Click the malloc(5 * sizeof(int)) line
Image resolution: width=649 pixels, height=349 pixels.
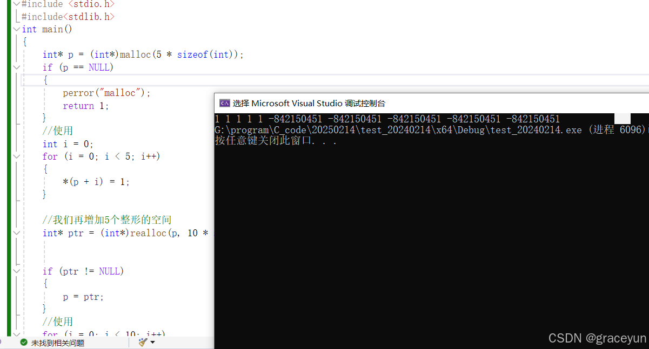(144, 54)
